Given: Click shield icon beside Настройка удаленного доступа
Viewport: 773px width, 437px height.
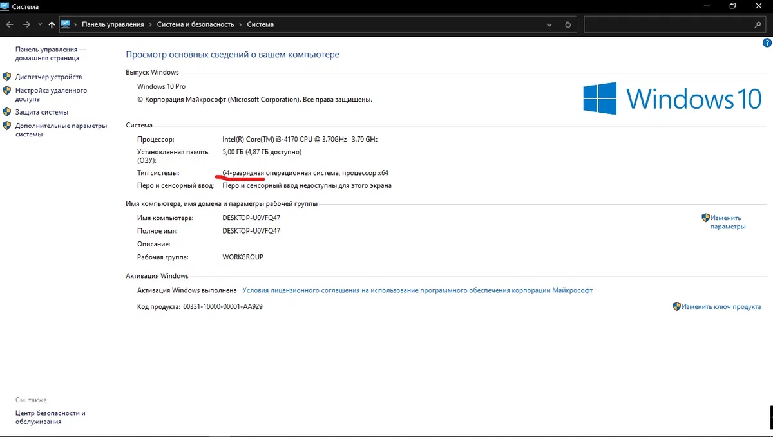Looking at the screenshot, I should (7, 91).
